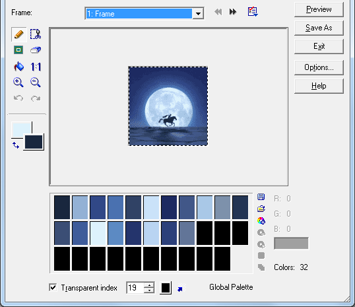The width and height of the screenshot is (355, 307).
Task: Click the moon and horse image in canvas
Action: click(168, 106)
